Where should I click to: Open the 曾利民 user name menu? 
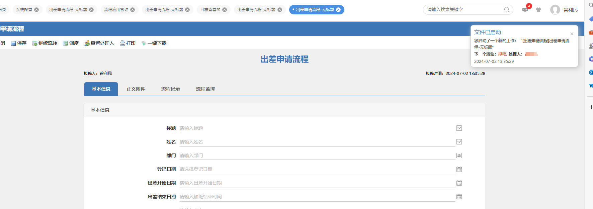571,10
